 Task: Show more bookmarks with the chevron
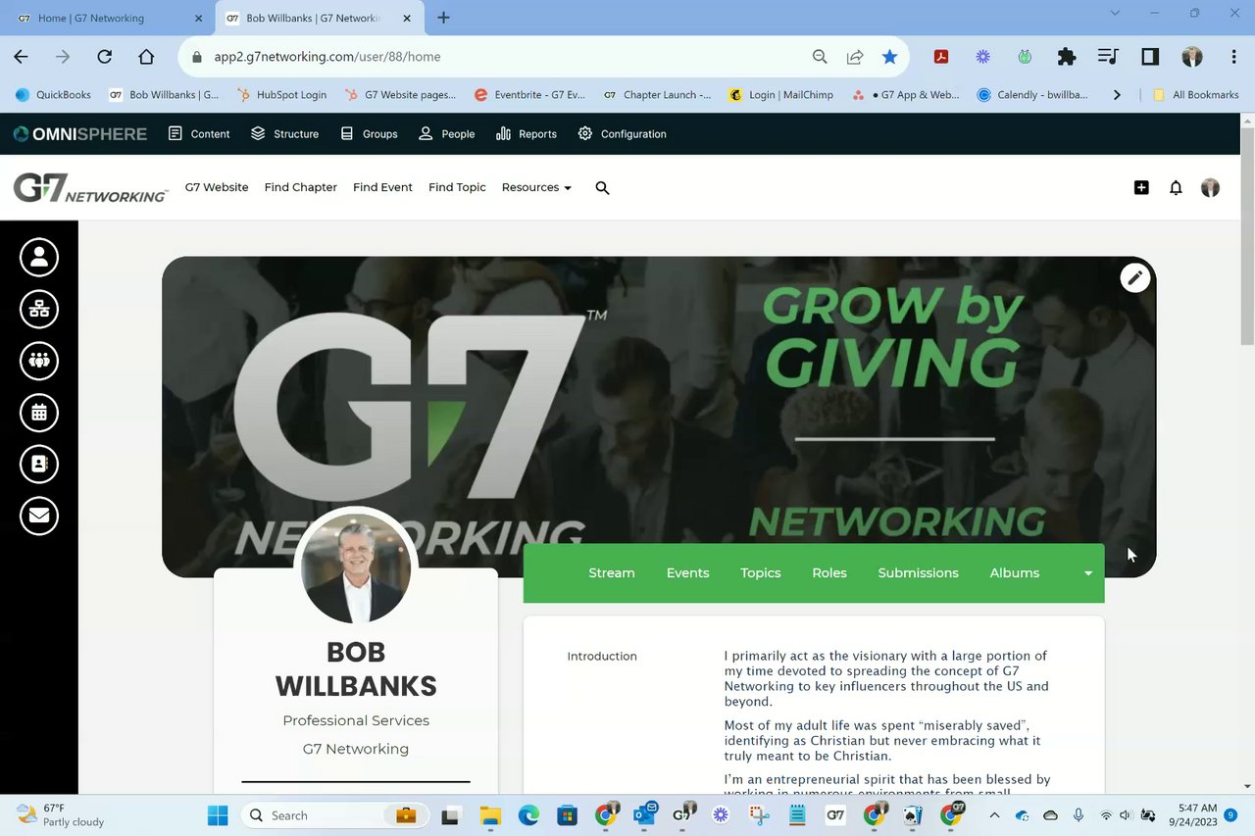[x=1117, y=95]
